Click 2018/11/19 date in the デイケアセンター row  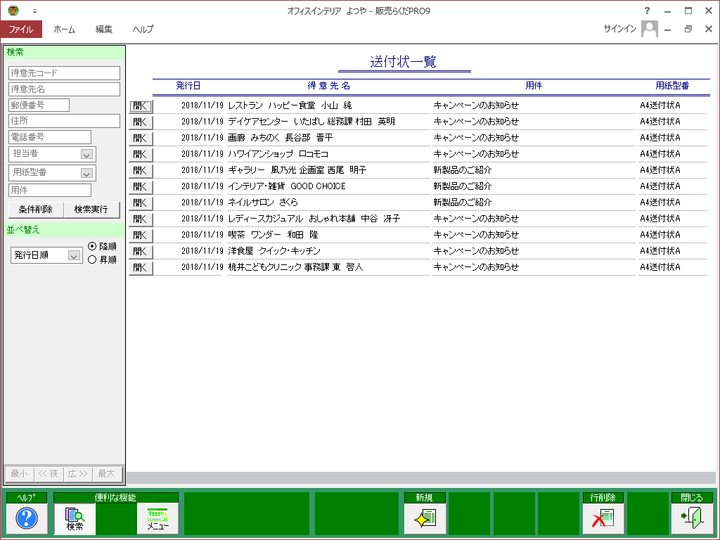coord(202,122)
